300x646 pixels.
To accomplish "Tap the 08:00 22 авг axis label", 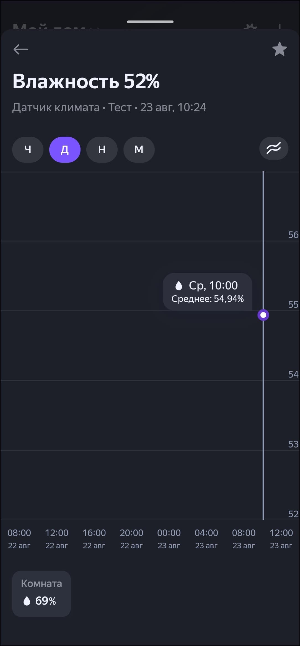I will pos(19,539).
